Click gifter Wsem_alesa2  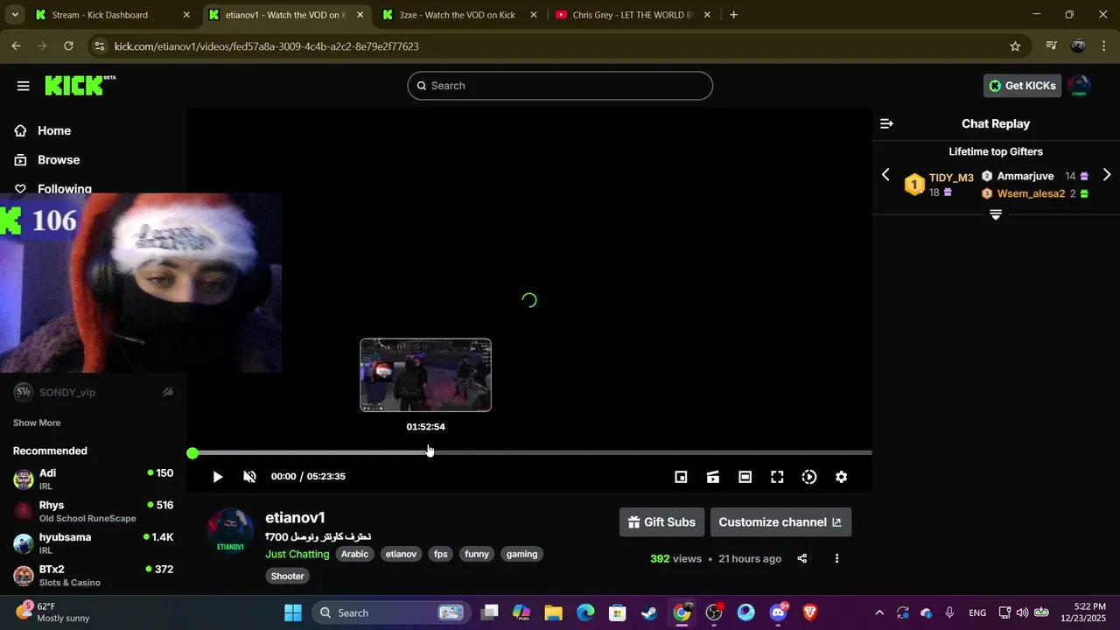pos(1031,193)
